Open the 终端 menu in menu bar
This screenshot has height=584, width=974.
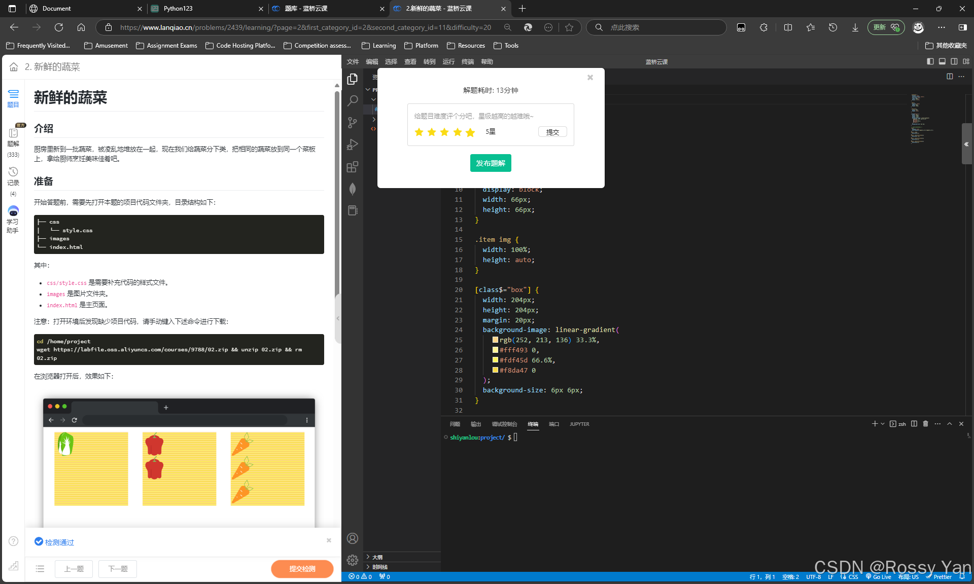pos(467,62)
